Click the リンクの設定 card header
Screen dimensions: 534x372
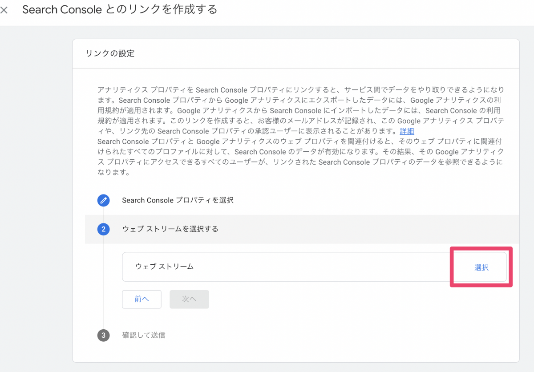click(x=110, y=54)
